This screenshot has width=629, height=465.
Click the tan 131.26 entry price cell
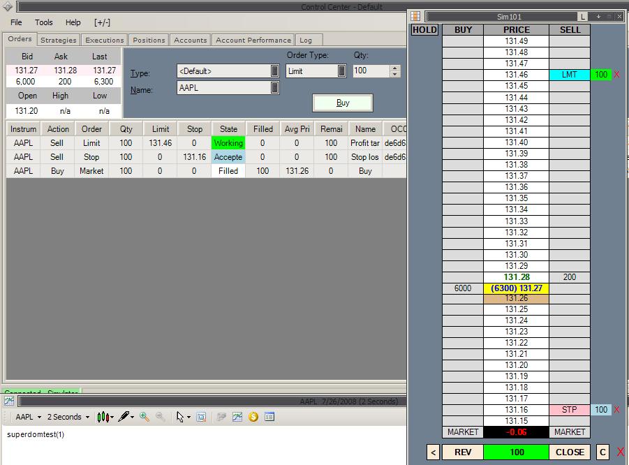point(517,299)
